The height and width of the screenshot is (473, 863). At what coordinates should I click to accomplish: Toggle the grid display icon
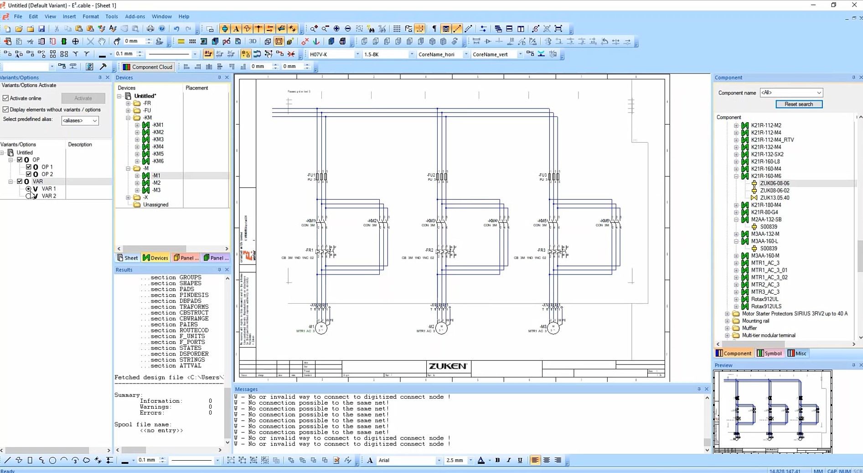point(397,29)
